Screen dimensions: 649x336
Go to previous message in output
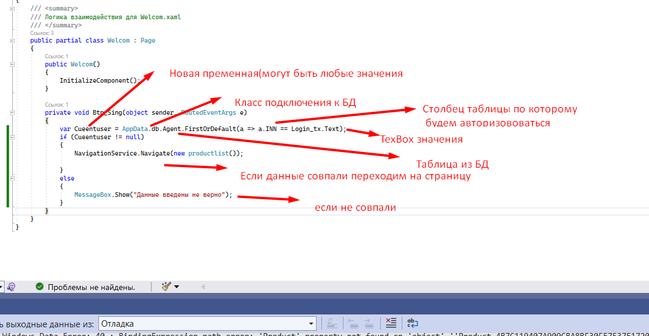tap(353, 324)
